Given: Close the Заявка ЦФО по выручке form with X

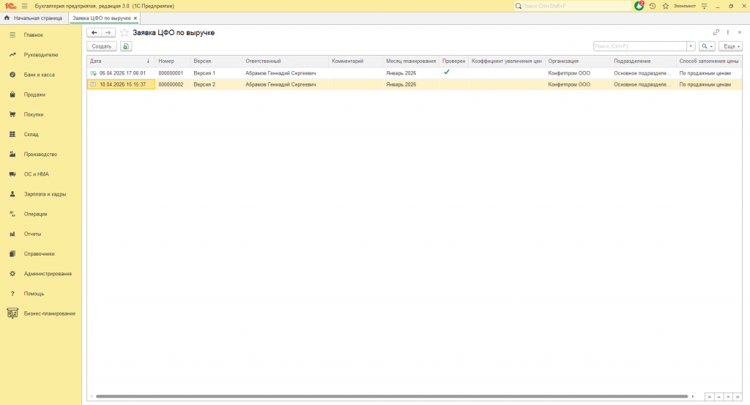Looking at the screenshot, I should [x=740, y=32].
